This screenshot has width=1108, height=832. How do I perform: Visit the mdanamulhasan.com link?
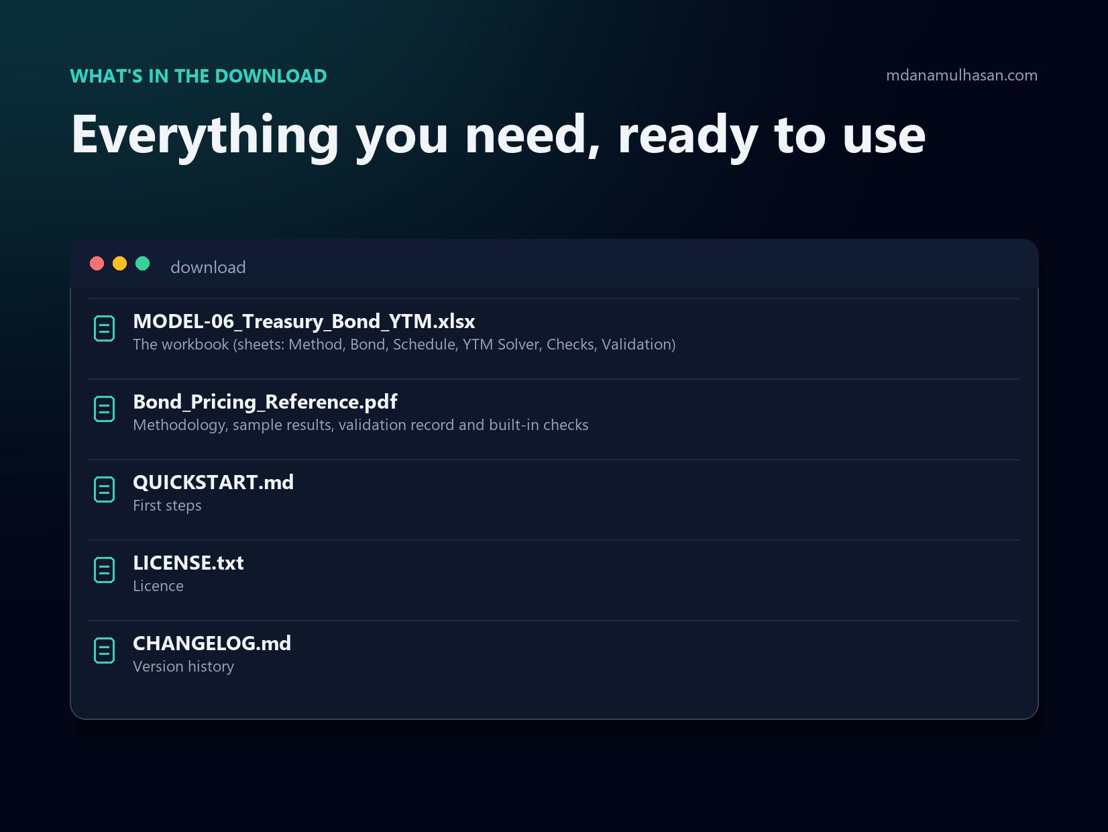click(962, 75)
